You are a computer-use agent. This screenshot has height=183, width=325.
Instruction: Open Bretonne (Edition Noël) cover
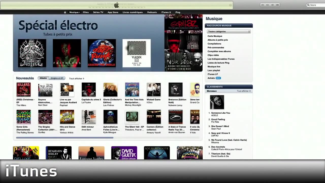[175, 89]
